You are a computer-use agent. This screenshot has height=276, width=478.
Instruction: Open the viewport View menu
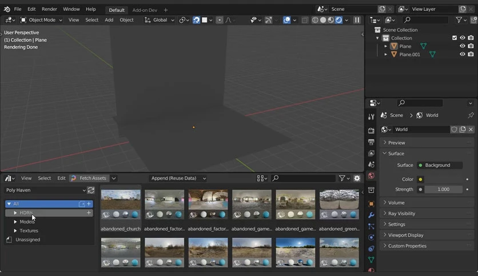click(x=73, y=20)
